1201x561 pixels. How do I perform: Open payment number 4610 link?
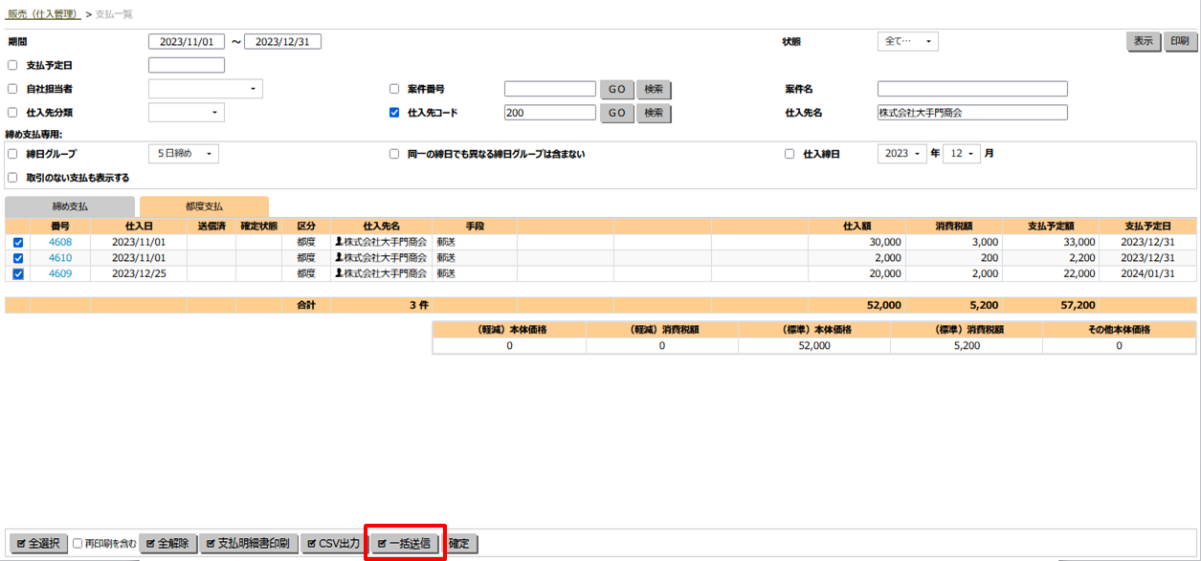[x=60, y=258]
